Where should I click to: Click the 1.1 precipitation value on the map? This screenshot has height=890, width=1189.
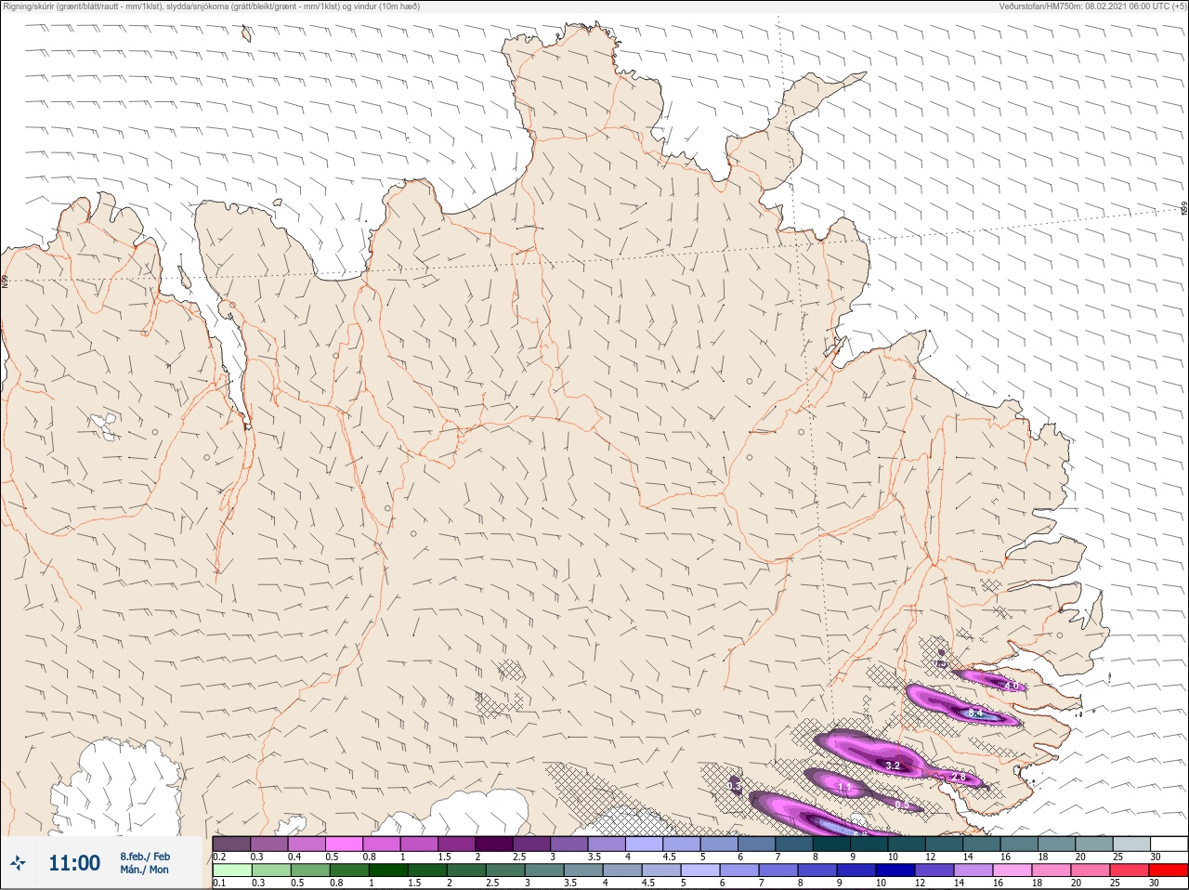point(844,787)
